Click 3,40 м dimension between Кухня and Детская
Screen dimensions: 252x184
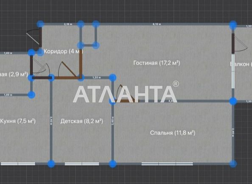click(x=51, y=120)
